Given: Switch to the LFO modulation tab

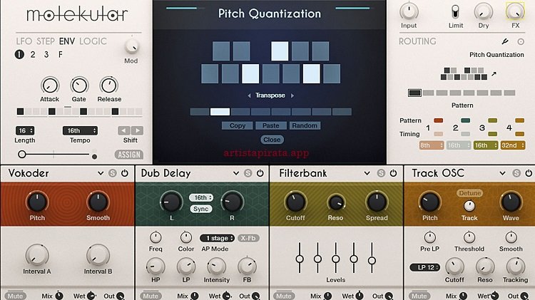Looking at the screenshot, I should tap(24, 41).
